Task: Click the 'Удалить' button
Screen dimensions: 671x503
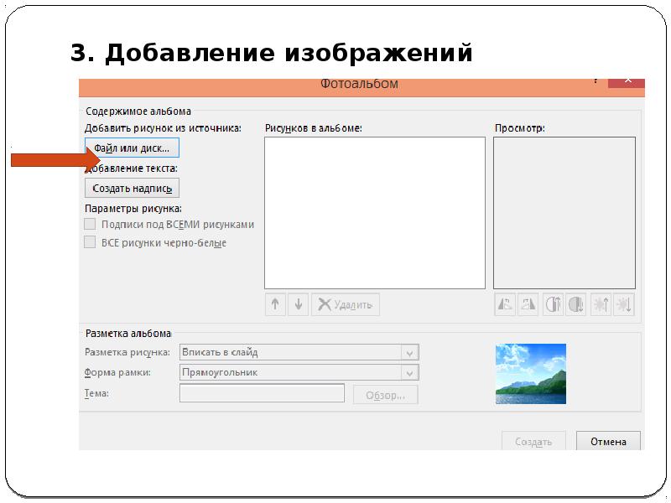Action: tap(346, 305)
